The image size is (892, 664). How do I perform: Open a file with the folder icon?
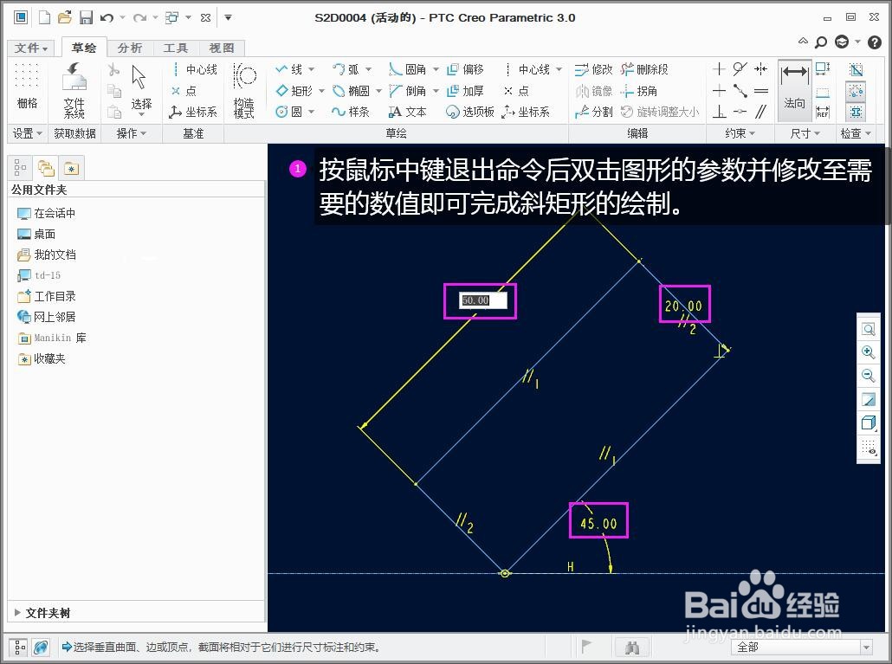pos(65,17)
